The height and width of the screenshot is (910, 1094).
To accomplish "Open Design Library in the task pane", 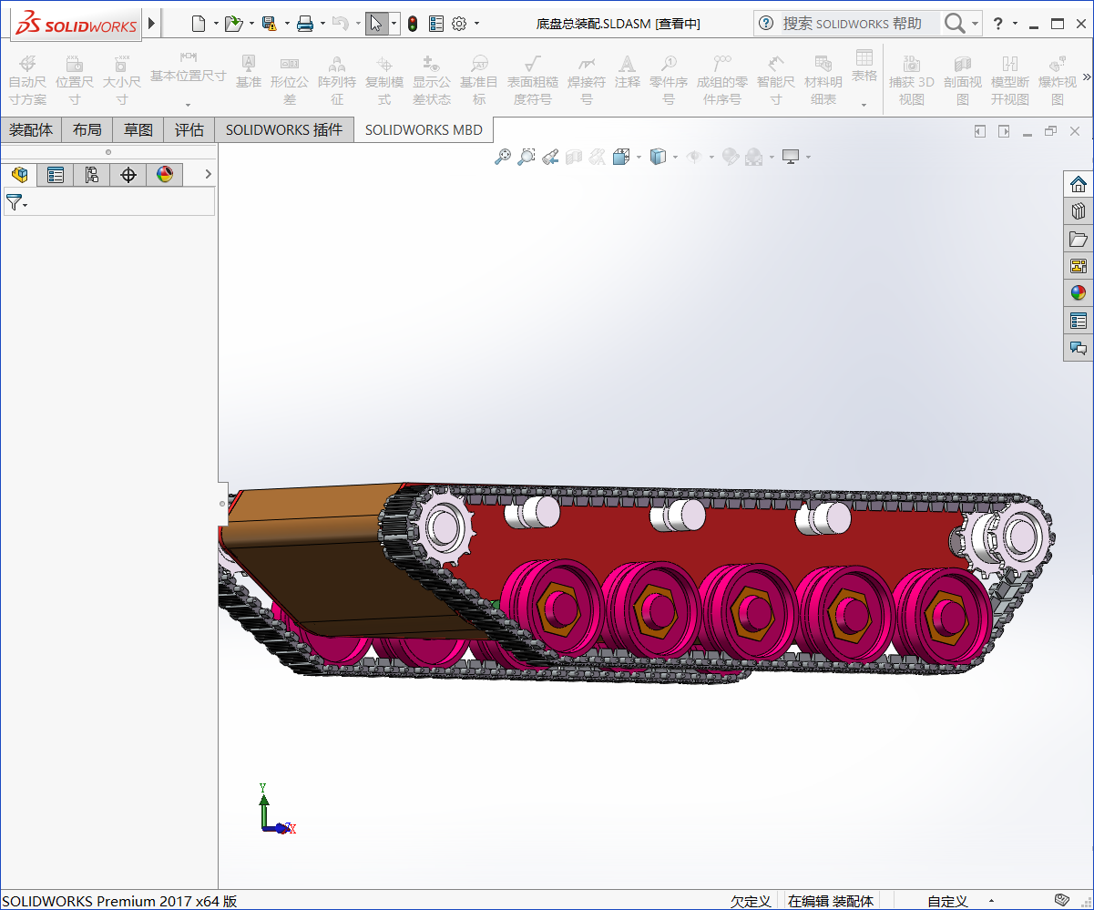I will [x=1079, y=211].
